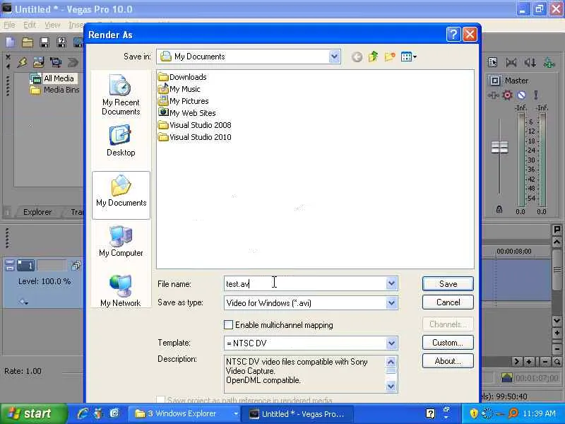Screen dimensions: 565x424
Task: Select Media Bins in project media tree
Action: tap(55, 90)
